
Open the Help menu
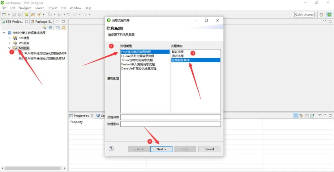point(88,8)
